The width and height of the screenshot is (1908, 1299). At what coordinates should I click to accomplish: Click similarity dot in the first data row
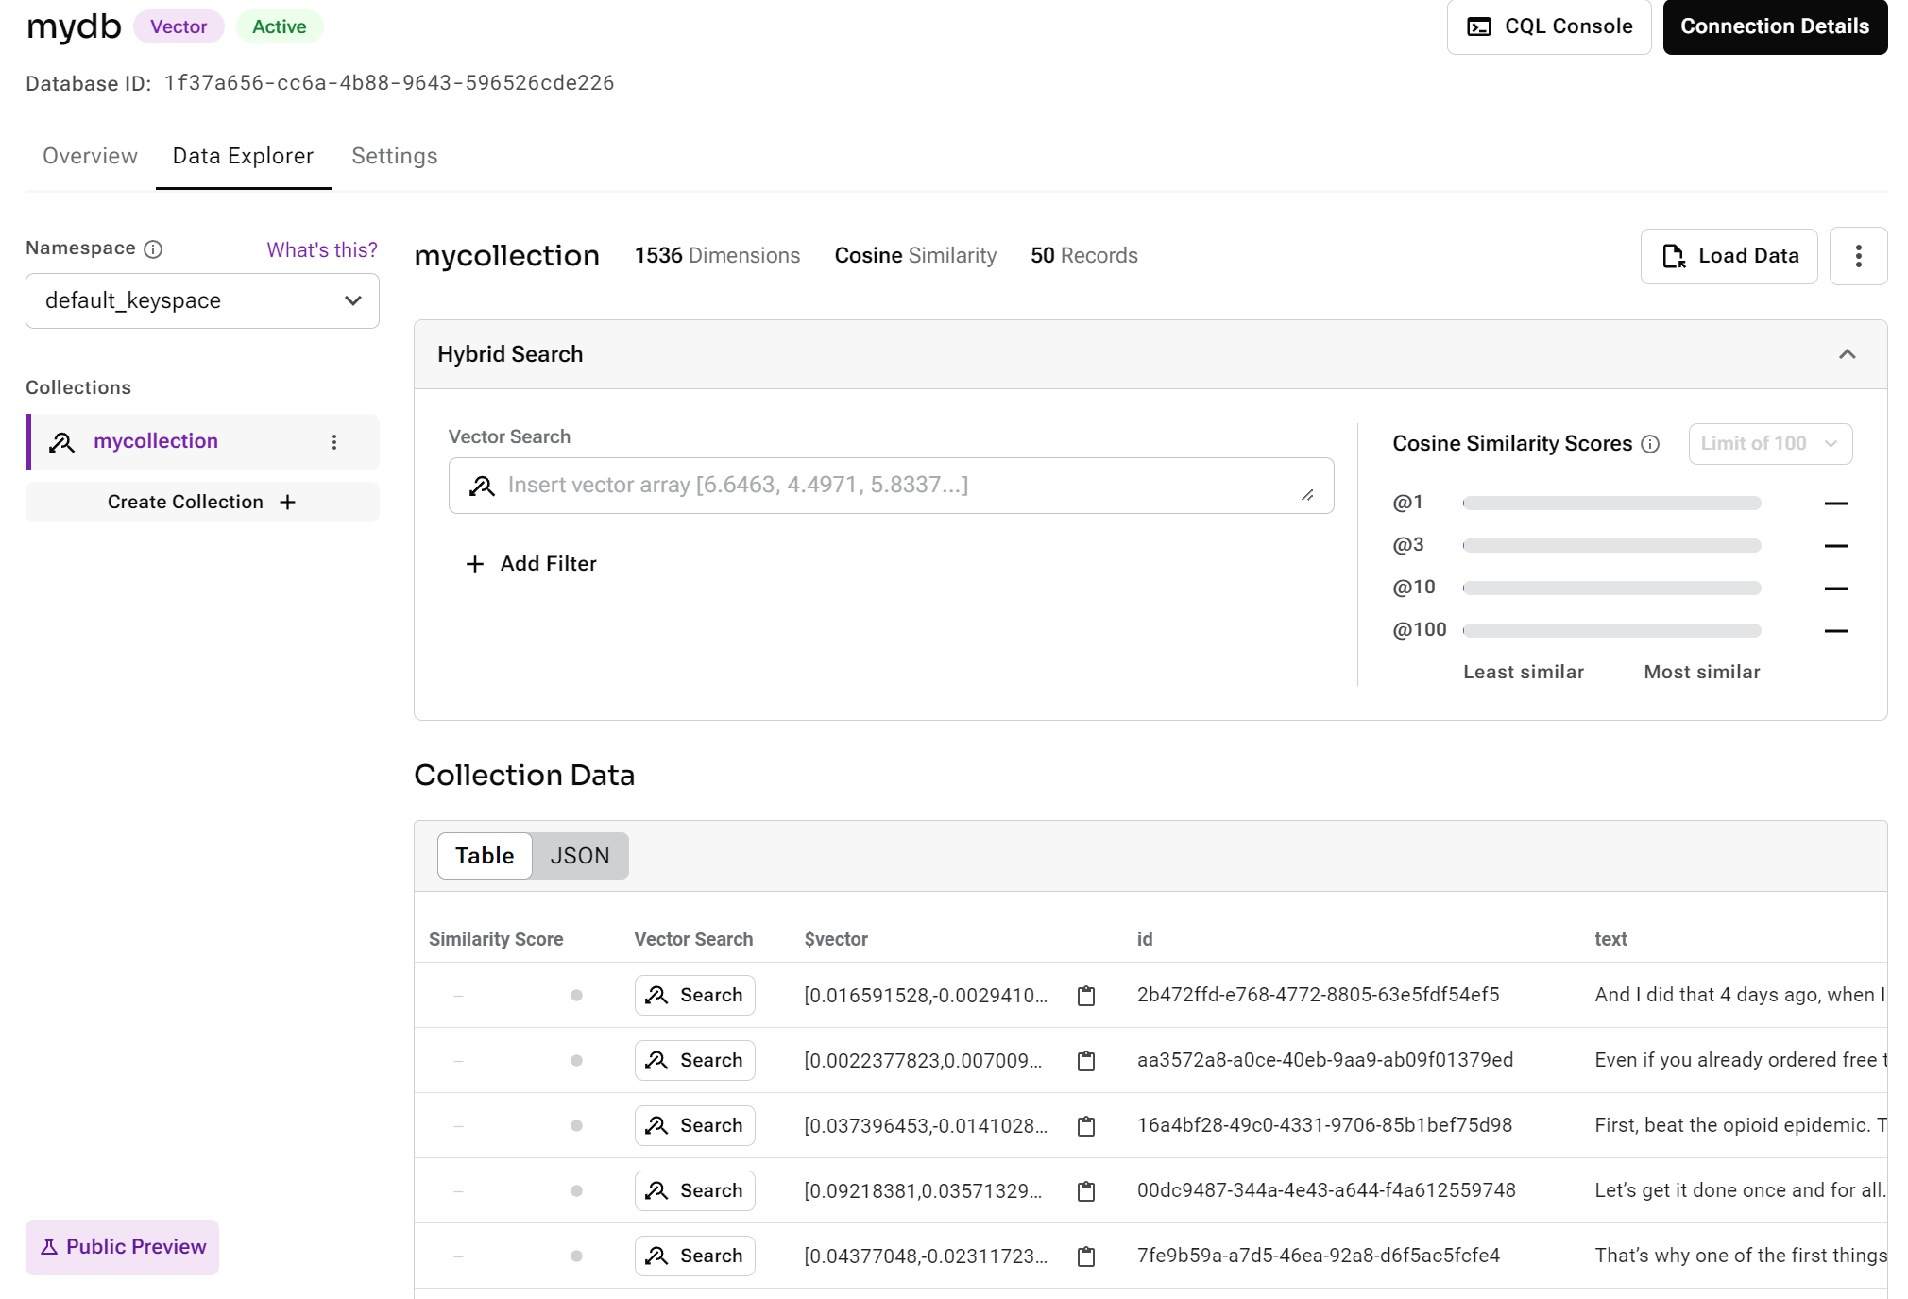pos(576,996)
